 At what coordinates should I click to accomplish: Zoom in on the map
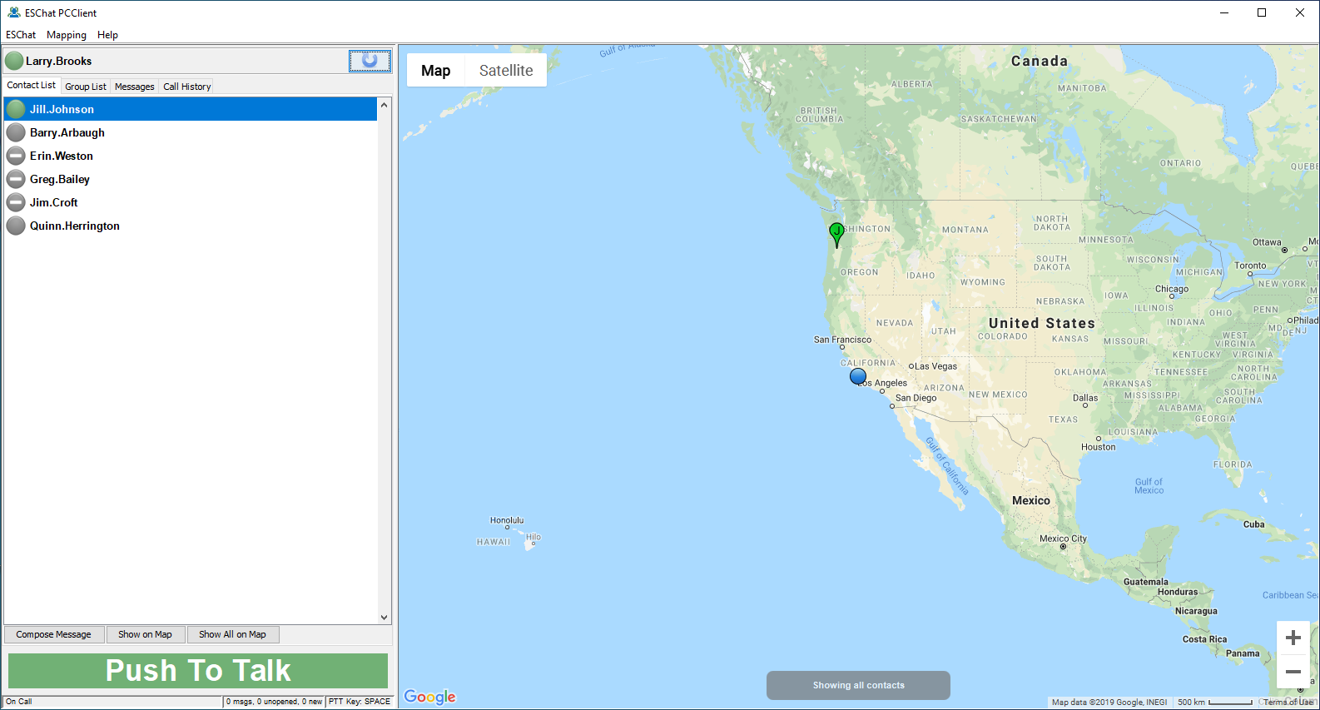click(x=1293, y=638)
